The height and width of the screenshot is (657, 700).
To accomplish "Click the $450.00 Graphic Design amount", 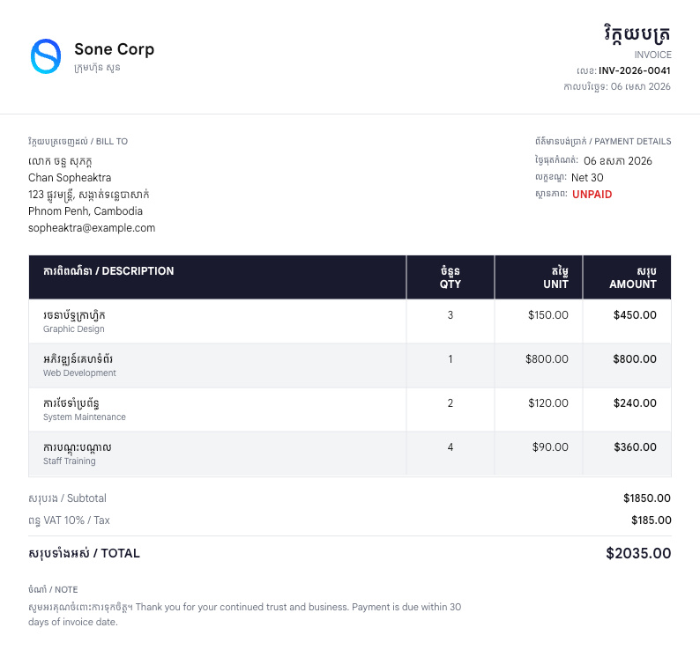I will 635,315.
